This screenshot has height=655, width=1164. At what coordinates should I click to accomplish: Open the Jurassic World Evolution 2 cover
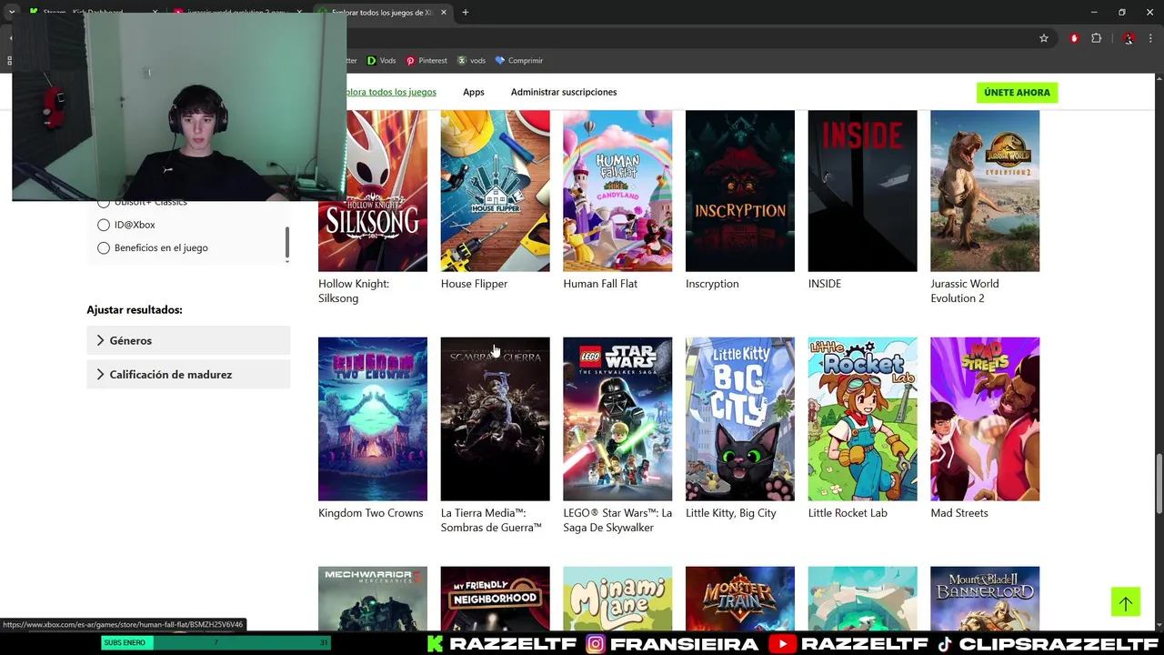coord(985,190)
